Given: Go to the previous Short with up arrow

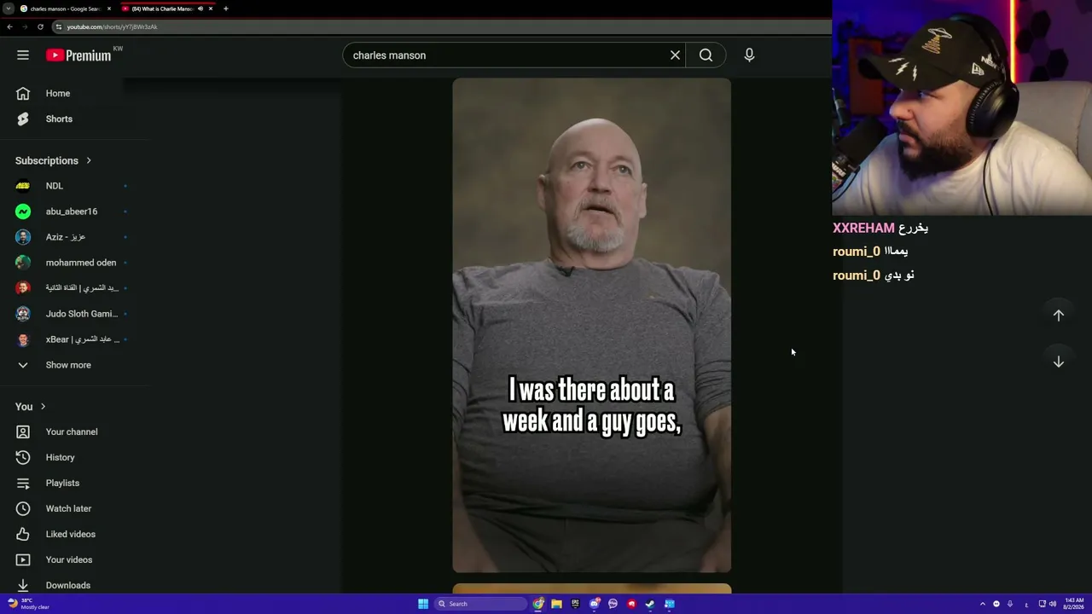Looking at the screenshot, I should tap(1058, 316).
